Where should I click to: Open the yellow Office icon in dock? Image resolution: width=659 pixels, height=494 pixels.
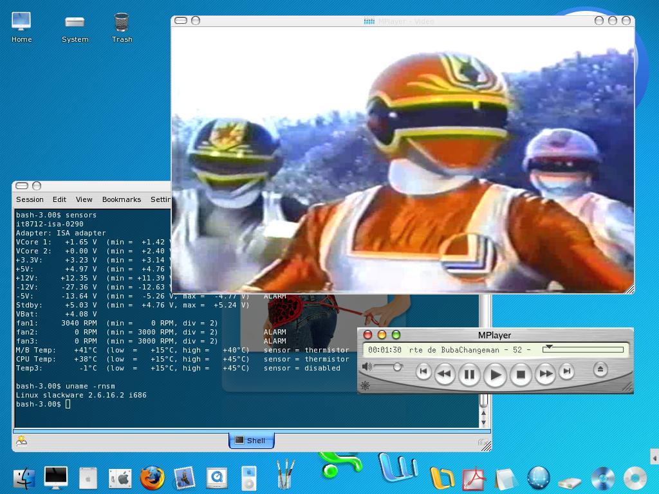(x=442, y=478)
